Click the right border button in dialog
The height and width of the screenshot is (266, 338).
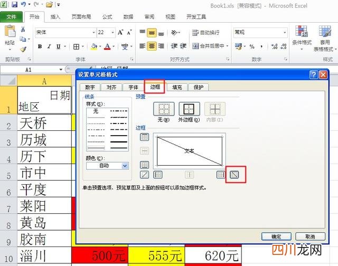[x=221, y=175]
